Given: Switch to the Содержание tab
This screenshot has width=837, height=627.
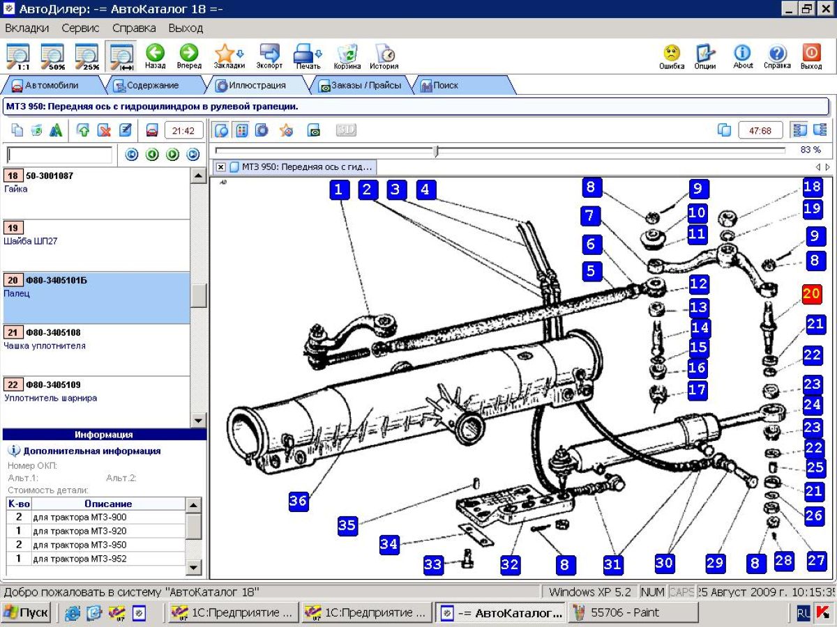Looking at the screenshot, I should [152, 86].
